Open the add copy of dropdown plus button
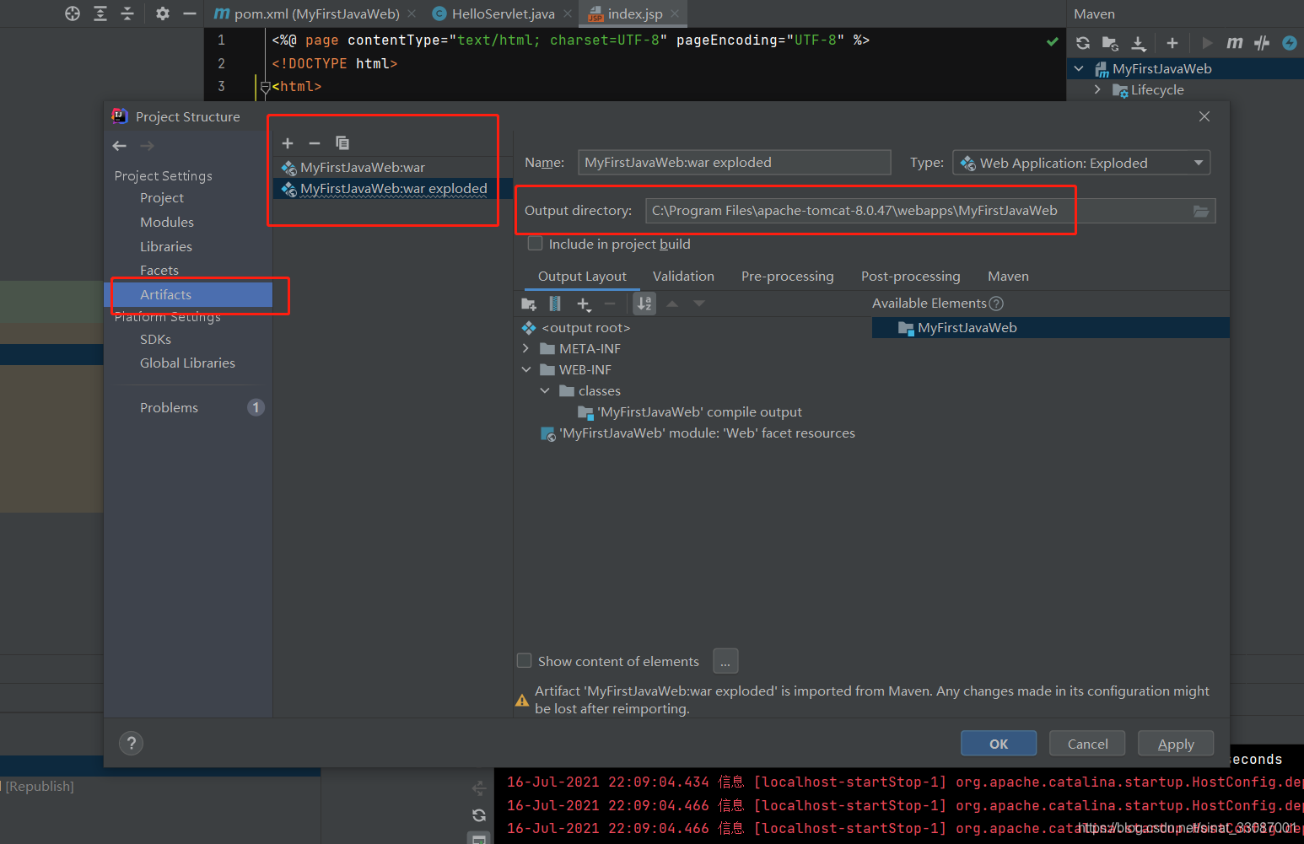Image resolution: width=1304 pixels, height=844 pixels. [583, 304]
